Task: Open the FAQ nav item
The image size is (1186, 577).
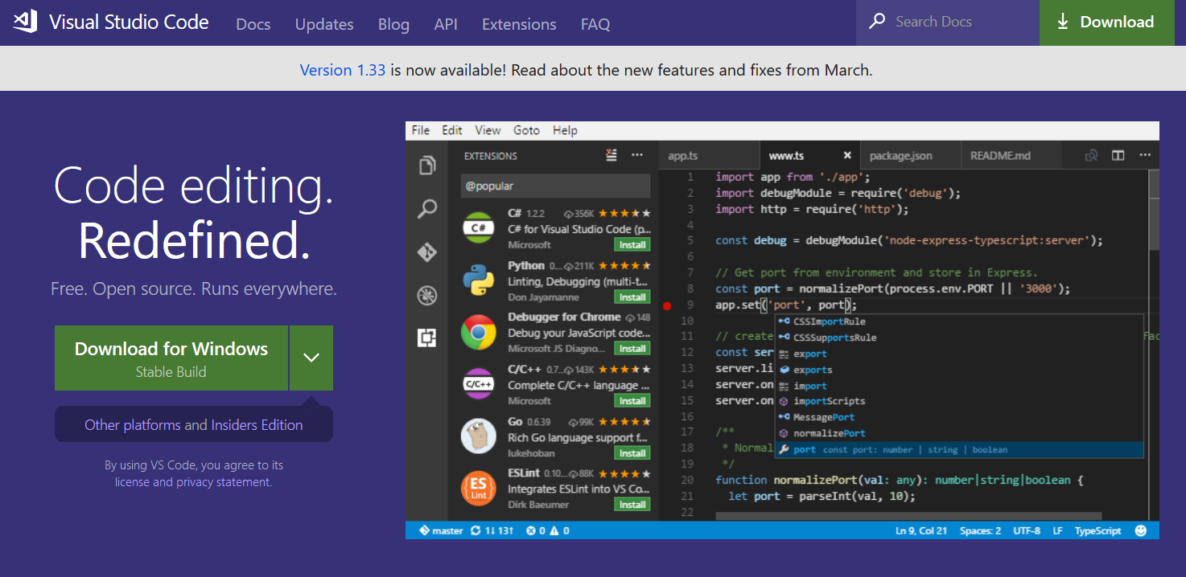Action: pos(595,24)
